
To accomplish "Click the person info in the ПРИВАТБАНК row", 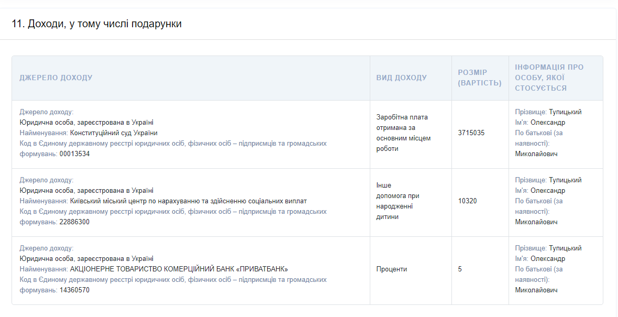I will point(548,269).
